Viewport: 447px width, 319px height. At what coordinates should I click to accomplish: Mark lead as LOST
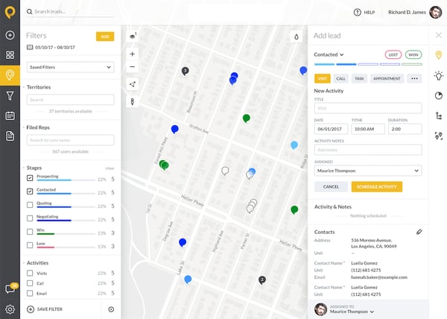point(393,54)
